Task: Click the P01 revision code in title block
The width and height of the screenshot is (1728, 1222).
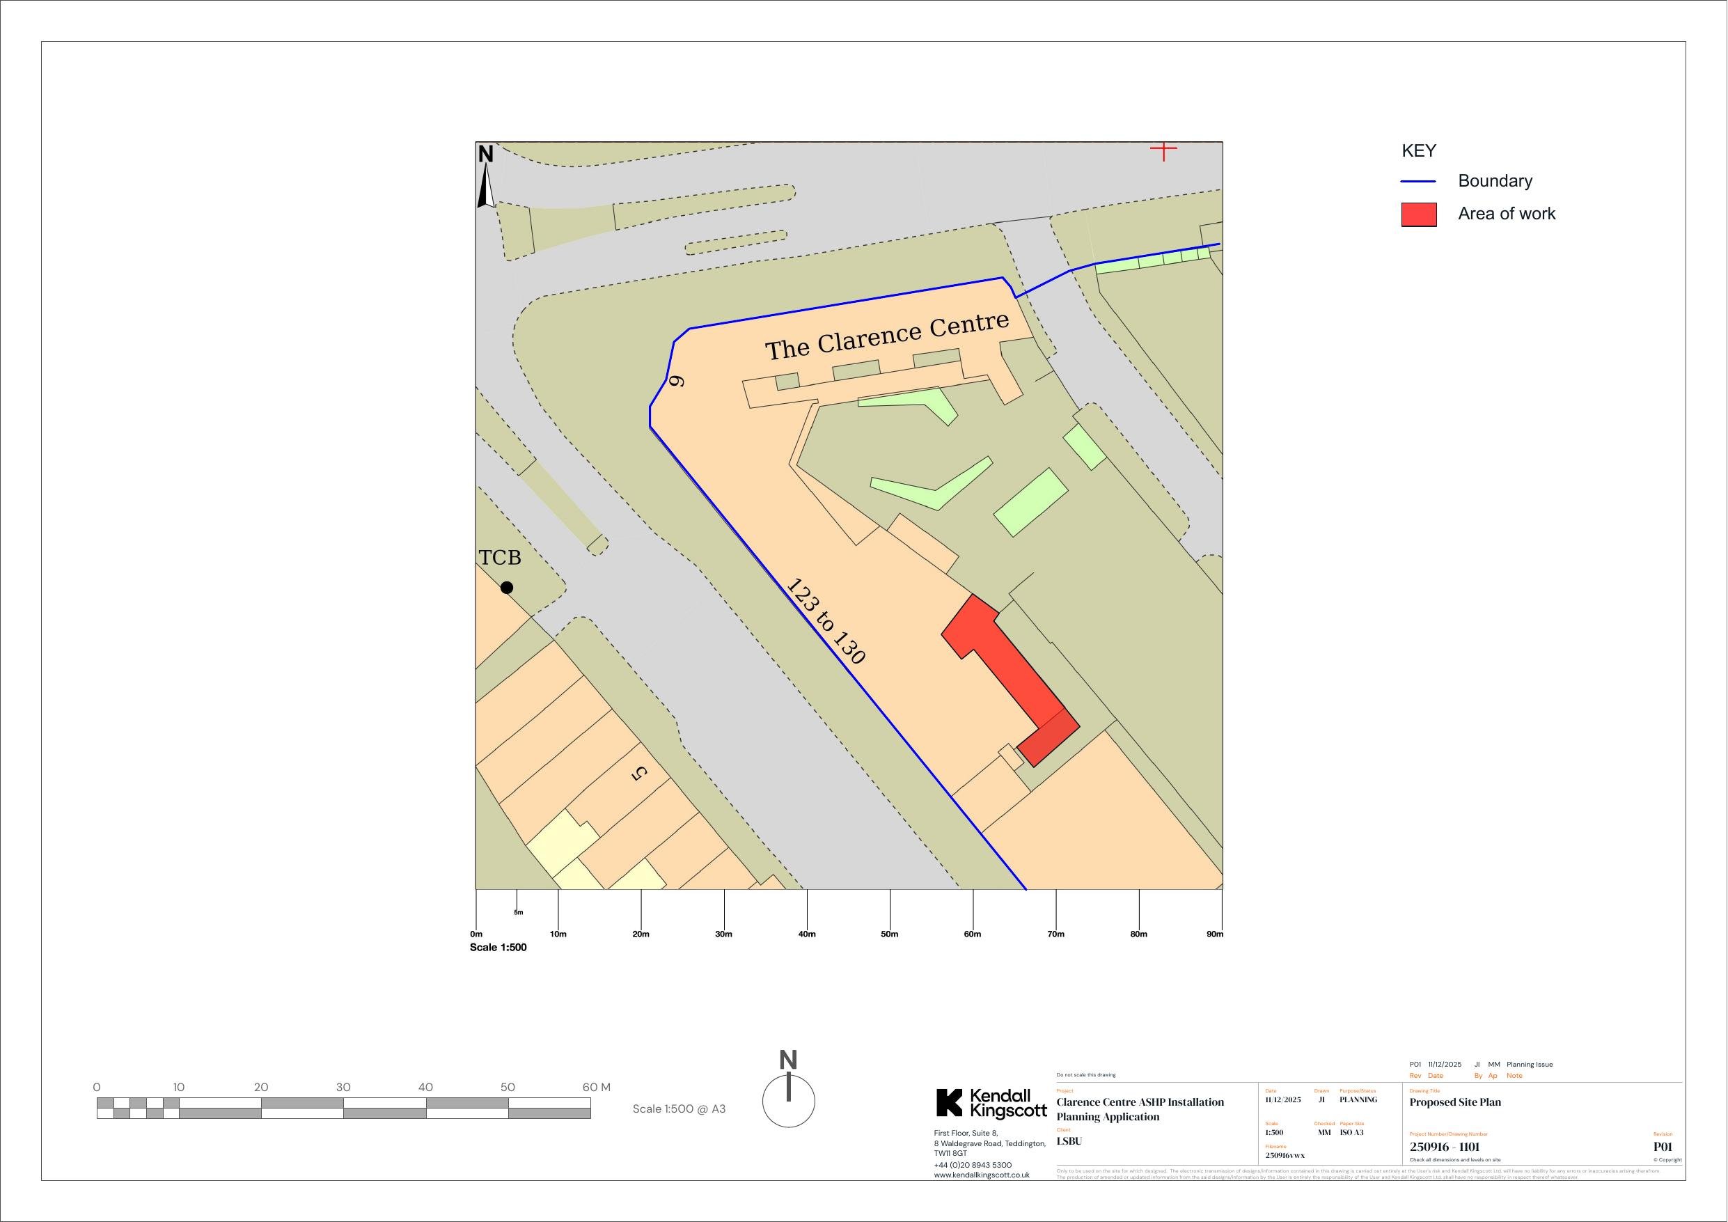Action: (1662, 1147)
